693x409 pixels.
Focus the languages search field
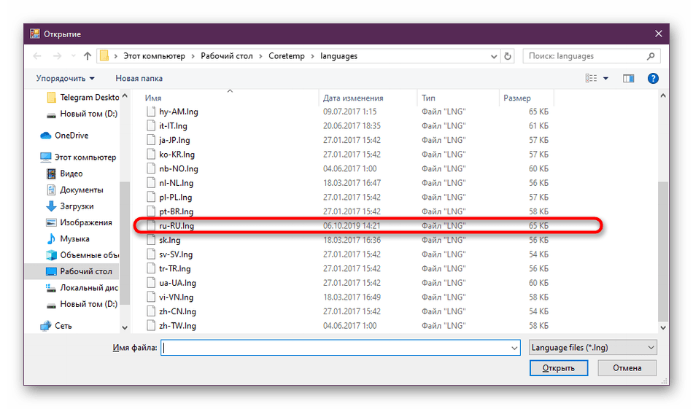click(592, 56)
